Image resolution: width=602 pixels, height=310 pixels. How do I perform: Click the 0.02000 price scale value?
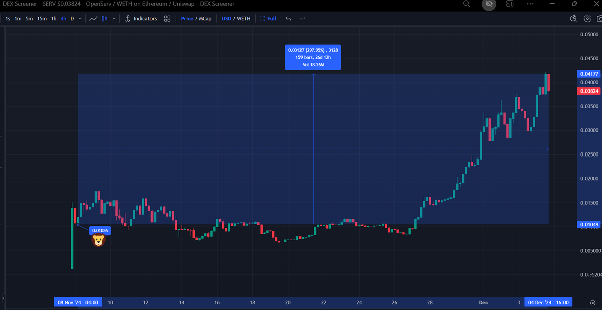click(589, 179)
